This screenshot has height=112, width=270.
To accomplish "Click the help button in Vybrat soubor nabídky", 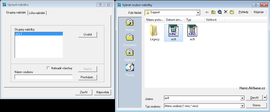I will point(255,5).
